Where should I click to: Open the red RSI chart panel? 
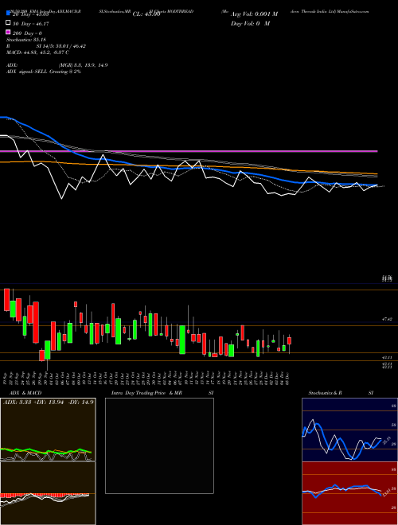[x=349, y=493]
